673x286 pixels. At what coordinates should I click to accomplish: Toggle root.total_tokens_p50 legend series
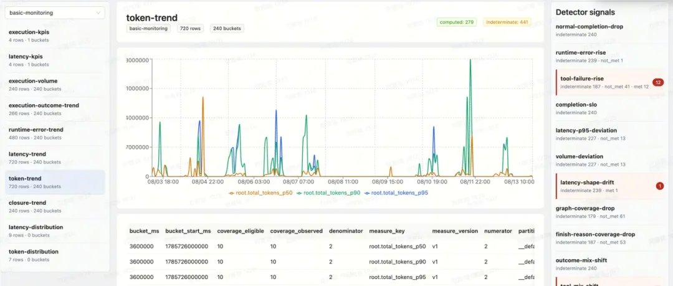[x=261, y=193]
